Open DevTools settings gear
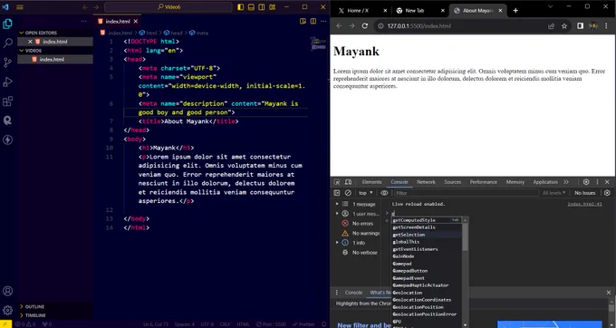Image resolution: width=616 pixels, height=328 pixels. pos(586,182)
